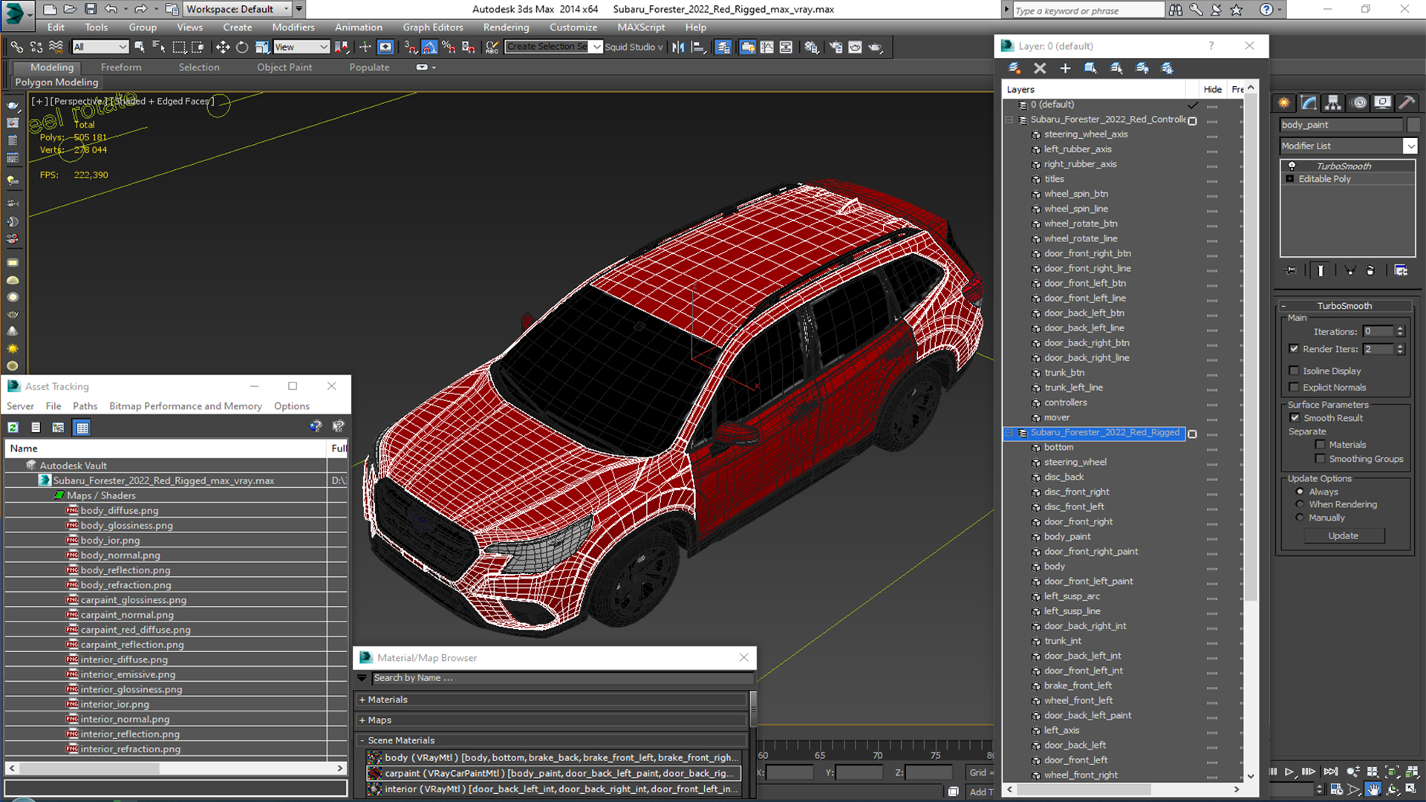The height and width of the screenshot is (802, 1426).
Task: Toggle the Render Iters checkbox
Action: (x=1295, y=349)
